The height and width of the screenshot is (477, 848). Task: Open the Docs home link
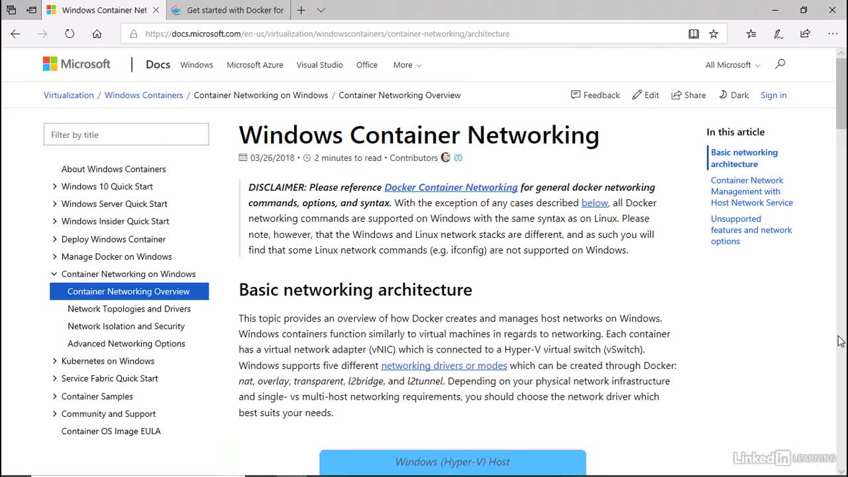(x=158, y=64)
